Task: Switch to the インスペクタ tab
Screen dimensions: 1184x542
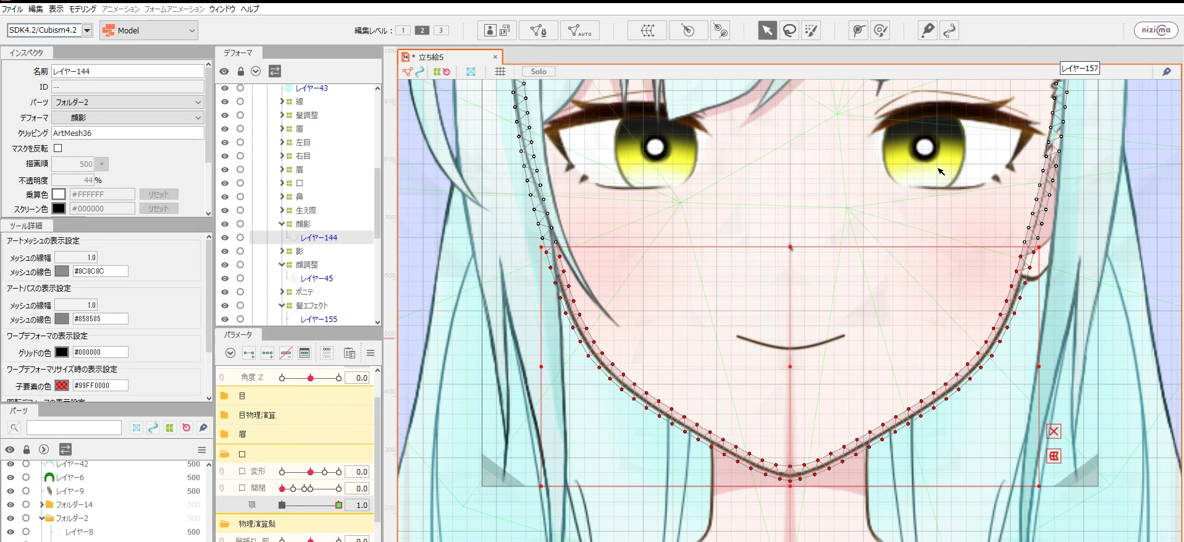Action: click(27, 53)
